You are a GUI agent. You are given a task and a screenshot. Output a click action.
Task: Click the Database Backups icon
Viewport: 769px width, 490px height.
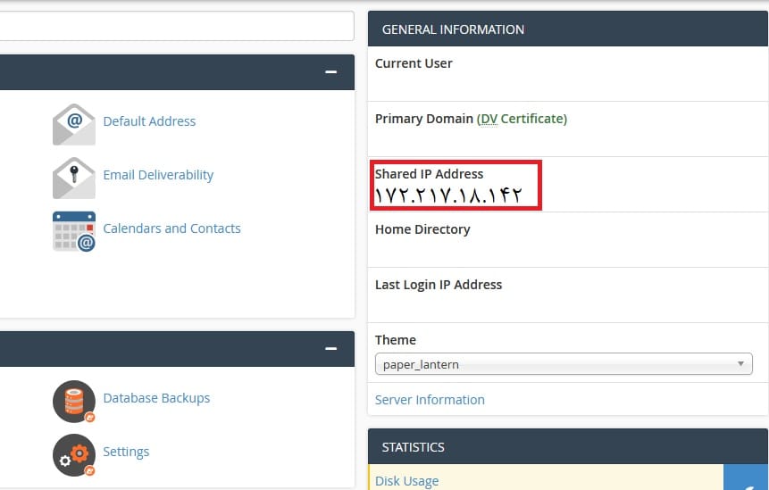pos(74,402)
